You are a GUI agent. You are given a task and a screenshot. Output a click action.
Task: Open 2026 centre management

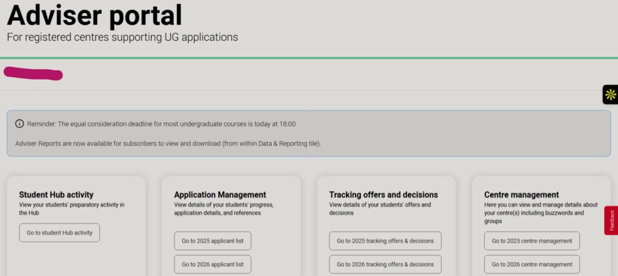point(532,264)
